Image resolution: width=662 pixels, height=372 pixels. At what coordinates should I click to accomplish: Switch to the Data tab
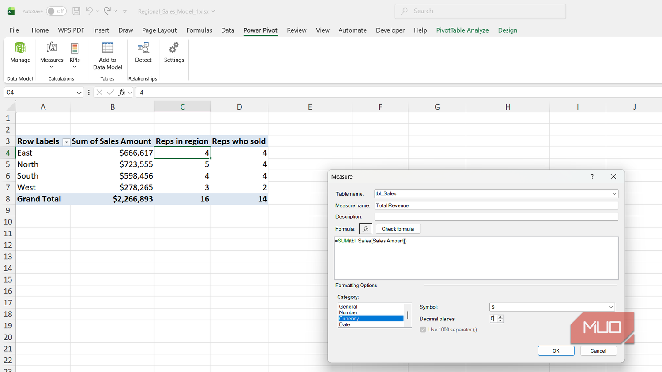click(x=228, y=30)
